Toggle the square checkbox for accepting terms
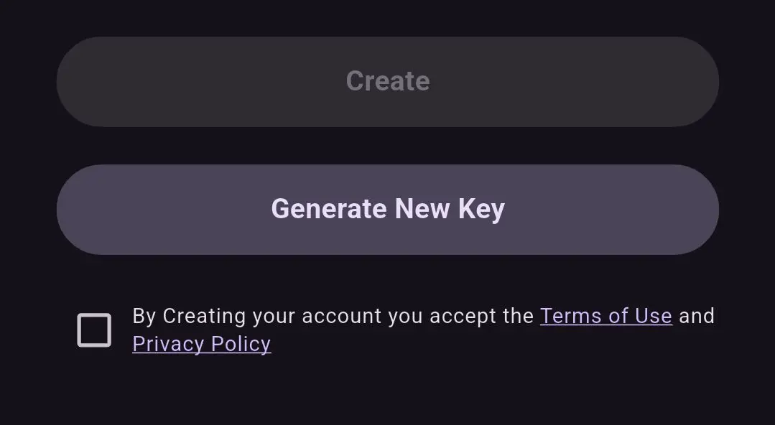The height and width of the screenshot is (425, 775). pyautogui.click(x=94, y=330)
